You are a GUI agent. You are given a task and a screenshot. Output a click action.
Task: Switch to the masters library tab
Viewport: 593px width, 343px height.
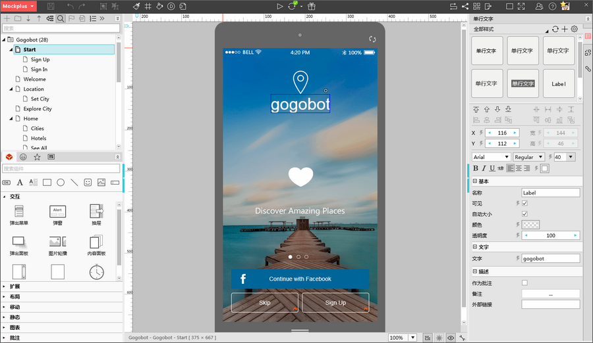[51, 156]
